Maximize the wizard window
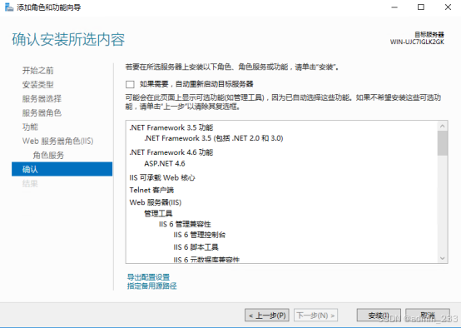The image size is (461, 328). coord(421,7)
